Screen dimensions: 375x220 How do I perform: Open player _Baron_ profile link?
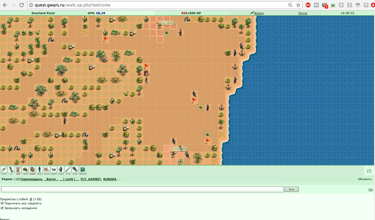(x=51, y=179)
